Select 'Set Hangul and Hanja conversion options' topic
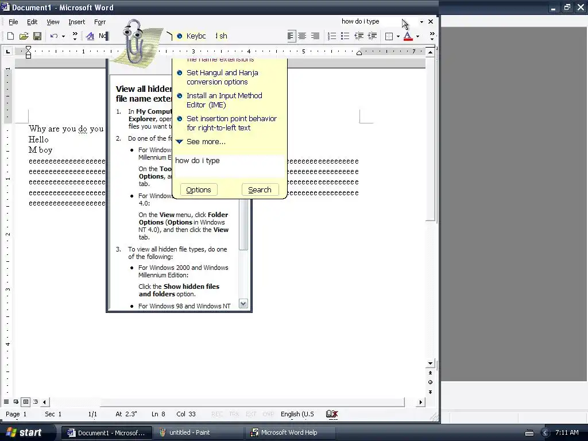The height and width of the screenshot is (441, 588). (x=222, y=78)
